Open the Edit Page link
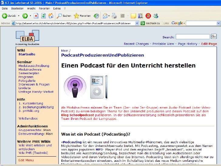 [x=209, y=44]
